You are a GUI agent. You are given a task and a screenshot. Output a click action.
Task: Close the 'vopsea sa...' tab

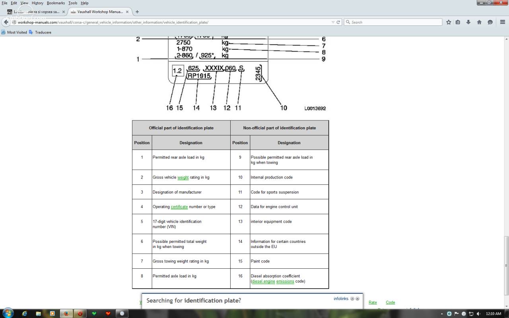point(63,12)
